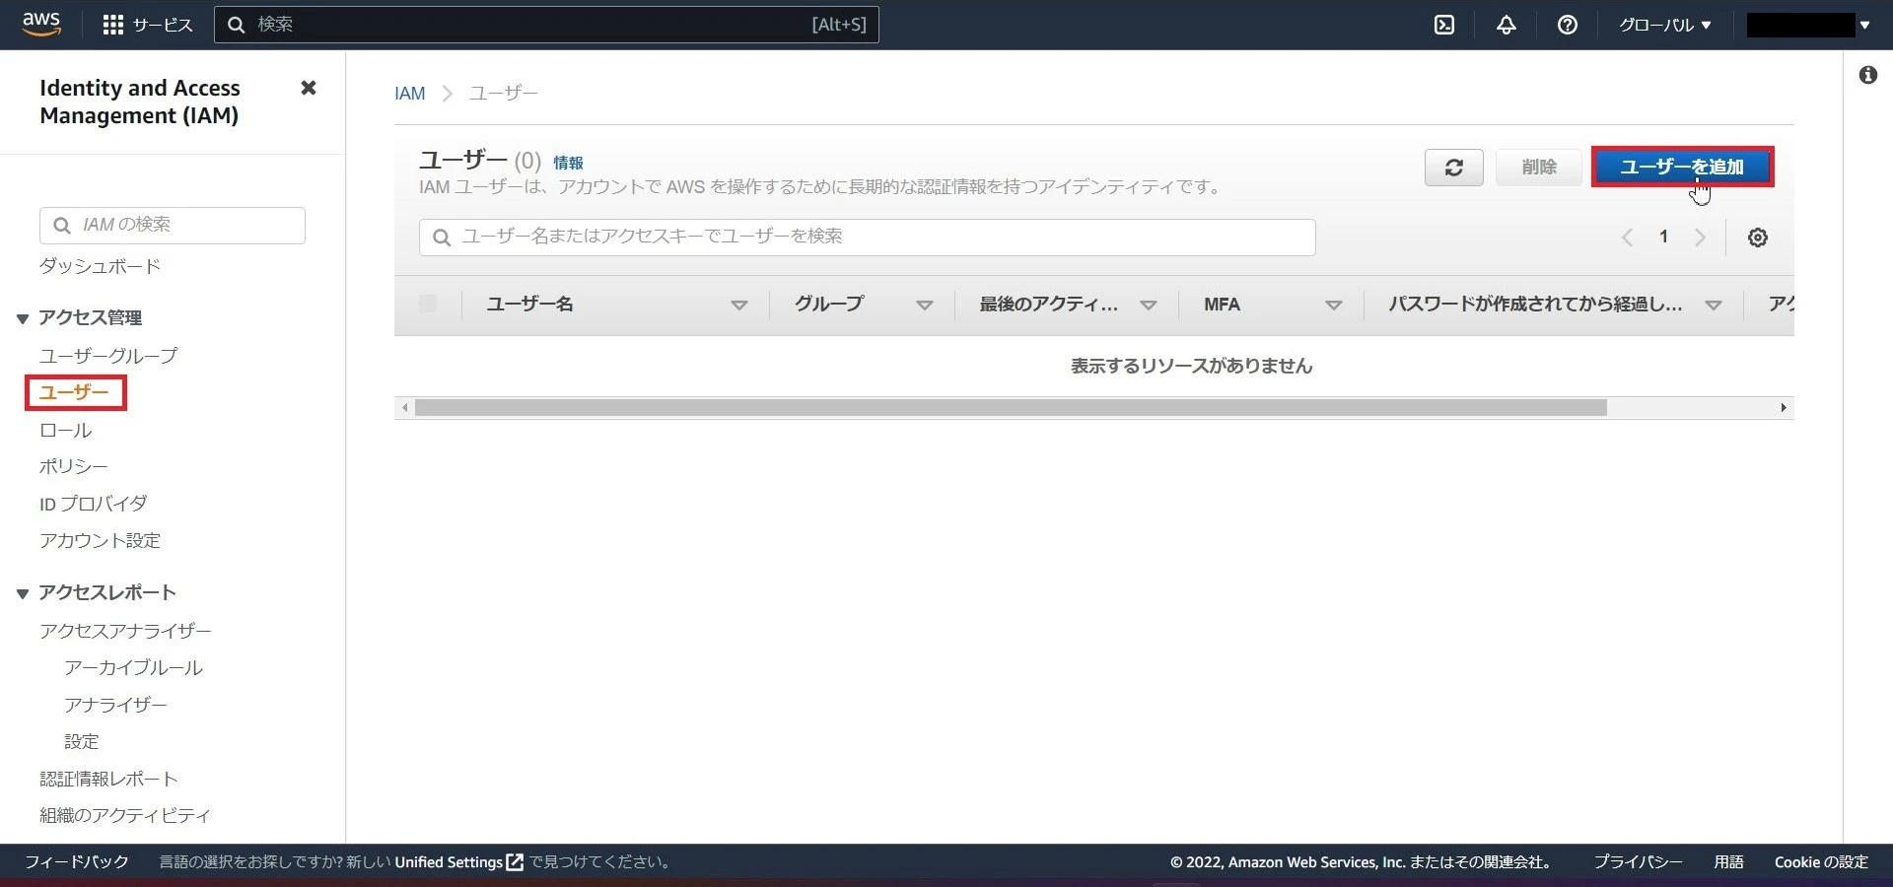Click the header select-all checkbox

[428, 304]
